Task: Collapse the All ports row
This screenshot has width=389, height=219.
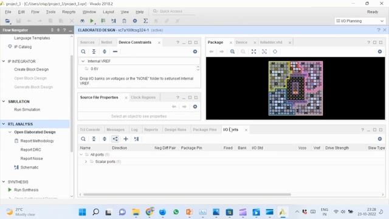Action: (x=81, y=155)
